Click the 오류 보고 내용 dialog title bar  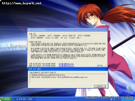(68, 69)
